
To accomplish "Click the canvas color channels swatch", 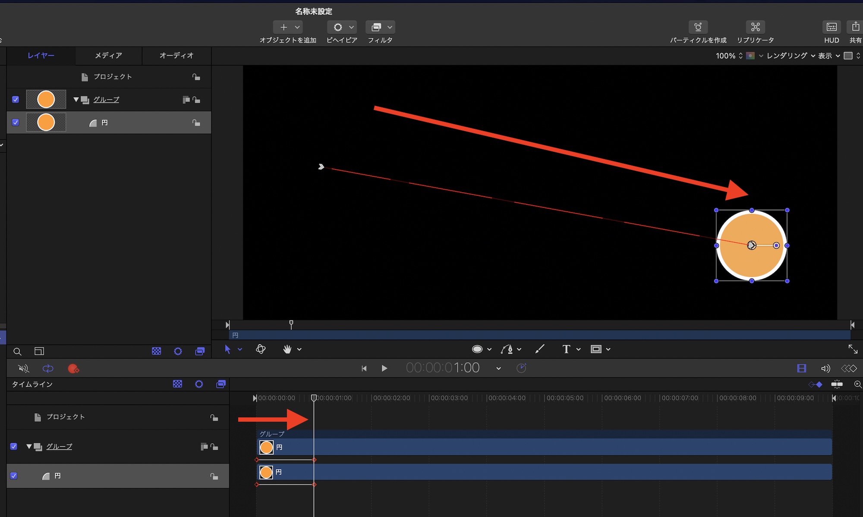I will (x=750, y=56).
